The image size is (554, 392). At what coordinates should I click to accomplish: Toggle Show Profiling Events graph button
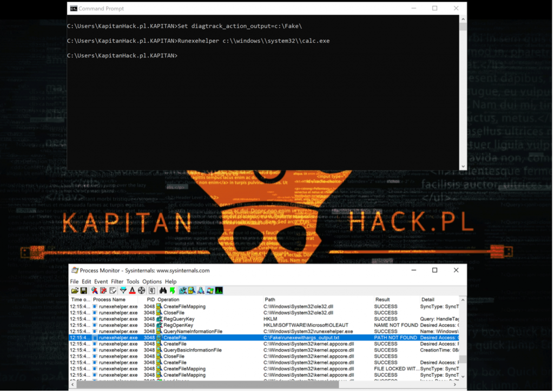click(219, 291)
